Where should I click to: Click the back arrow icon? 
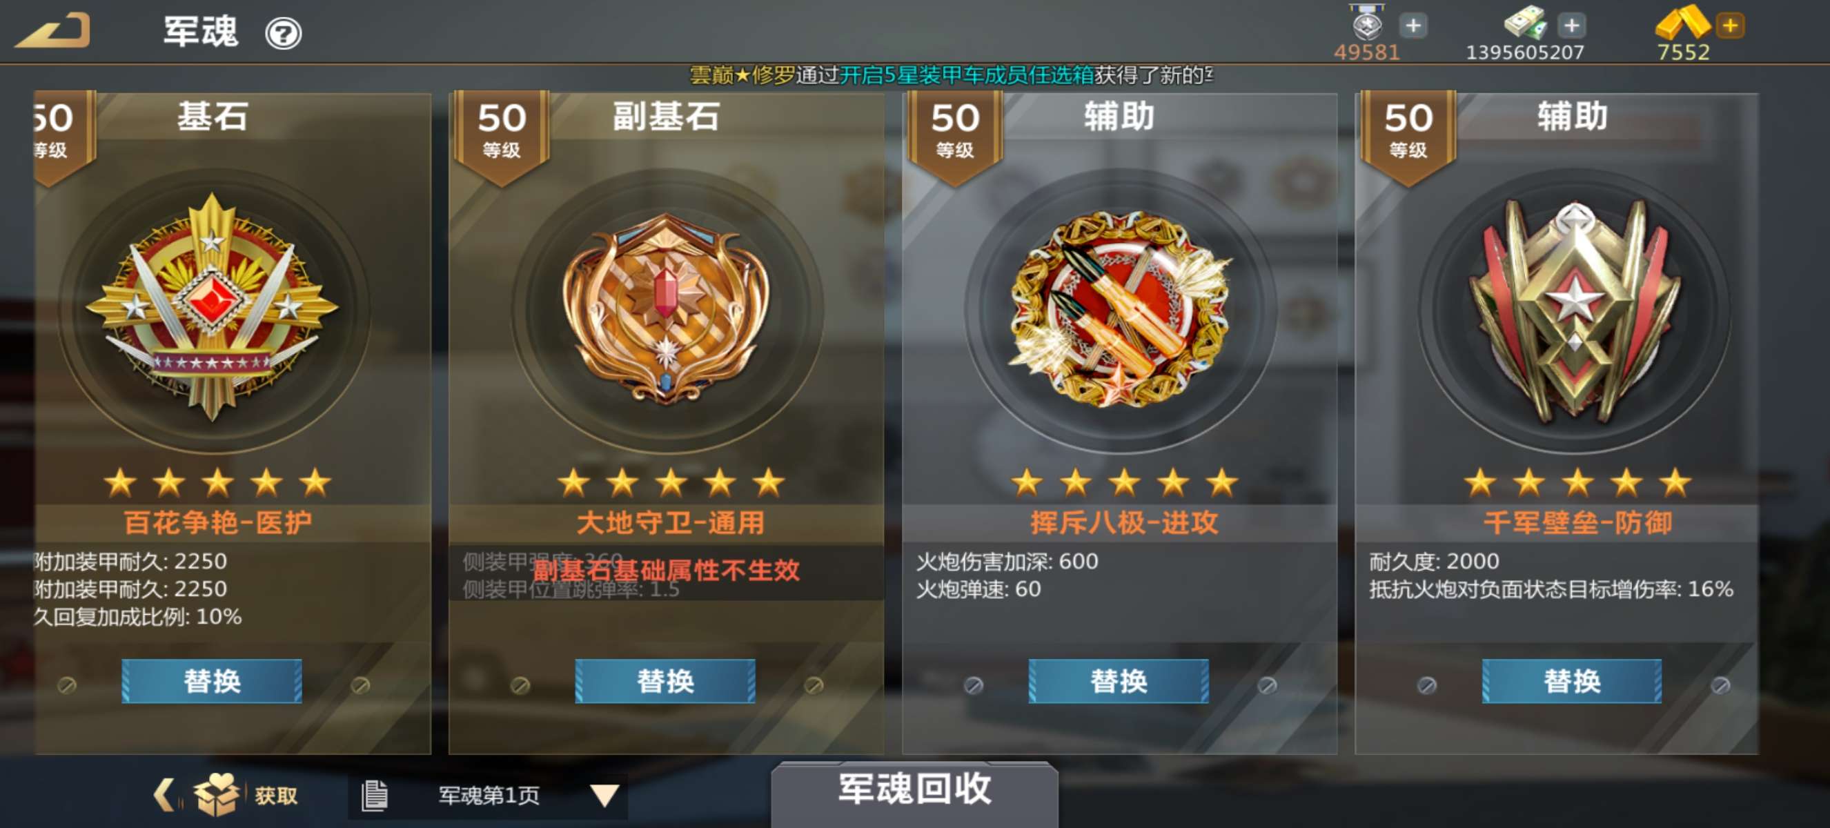[53, 31]
